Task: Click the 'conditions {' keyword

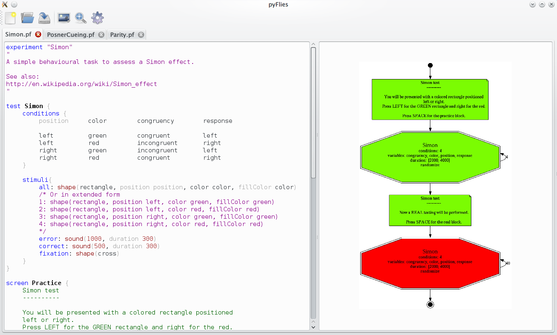Action: coord(41,113)
